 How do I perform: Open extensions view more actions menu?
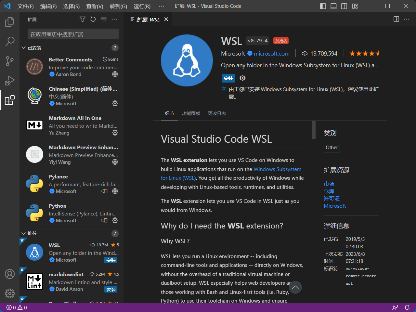(114, 19)
